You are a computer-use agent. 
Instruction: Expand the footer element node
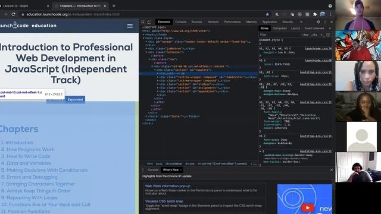[x=146, y=117]
